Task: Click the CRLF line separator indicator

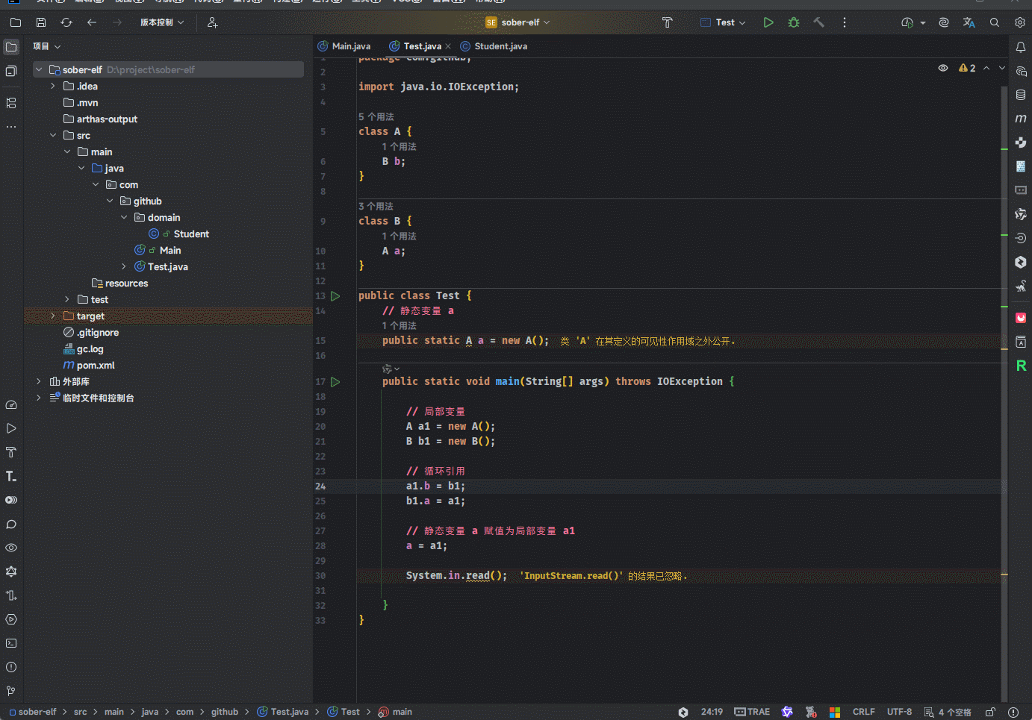Action: [x=863, y=712]
